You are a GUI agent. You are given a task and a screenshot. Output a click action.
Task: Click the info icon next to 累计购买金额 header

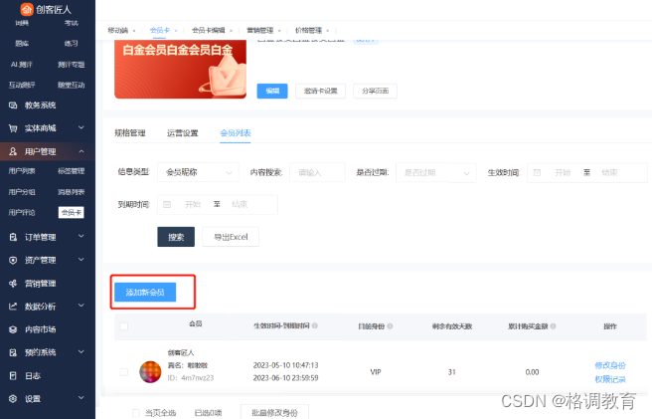[553, 326]
